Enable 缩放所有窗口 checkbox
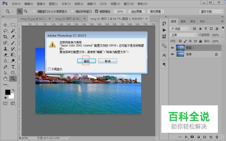 73,11
